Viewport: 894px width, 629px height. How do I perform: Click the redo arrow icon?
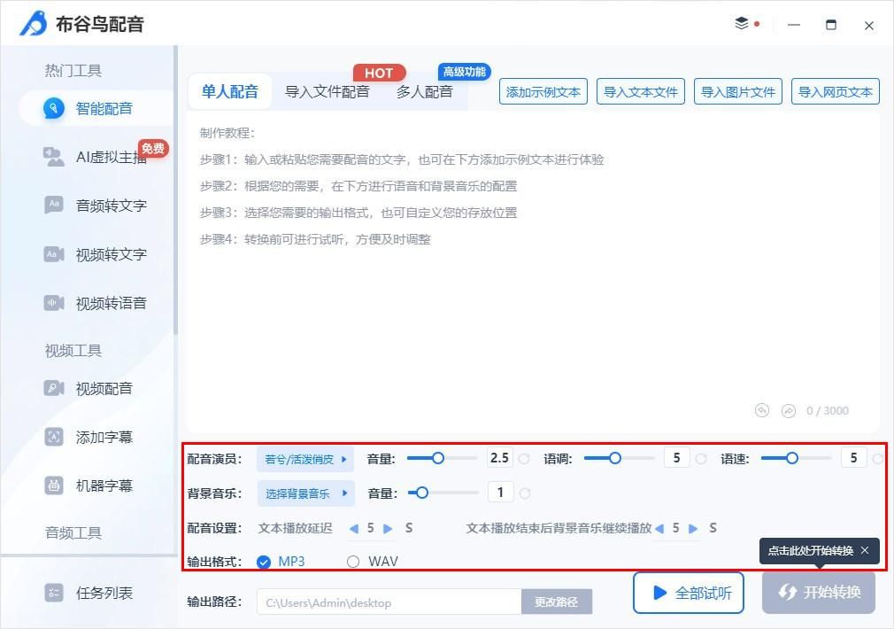pos(789,410)
